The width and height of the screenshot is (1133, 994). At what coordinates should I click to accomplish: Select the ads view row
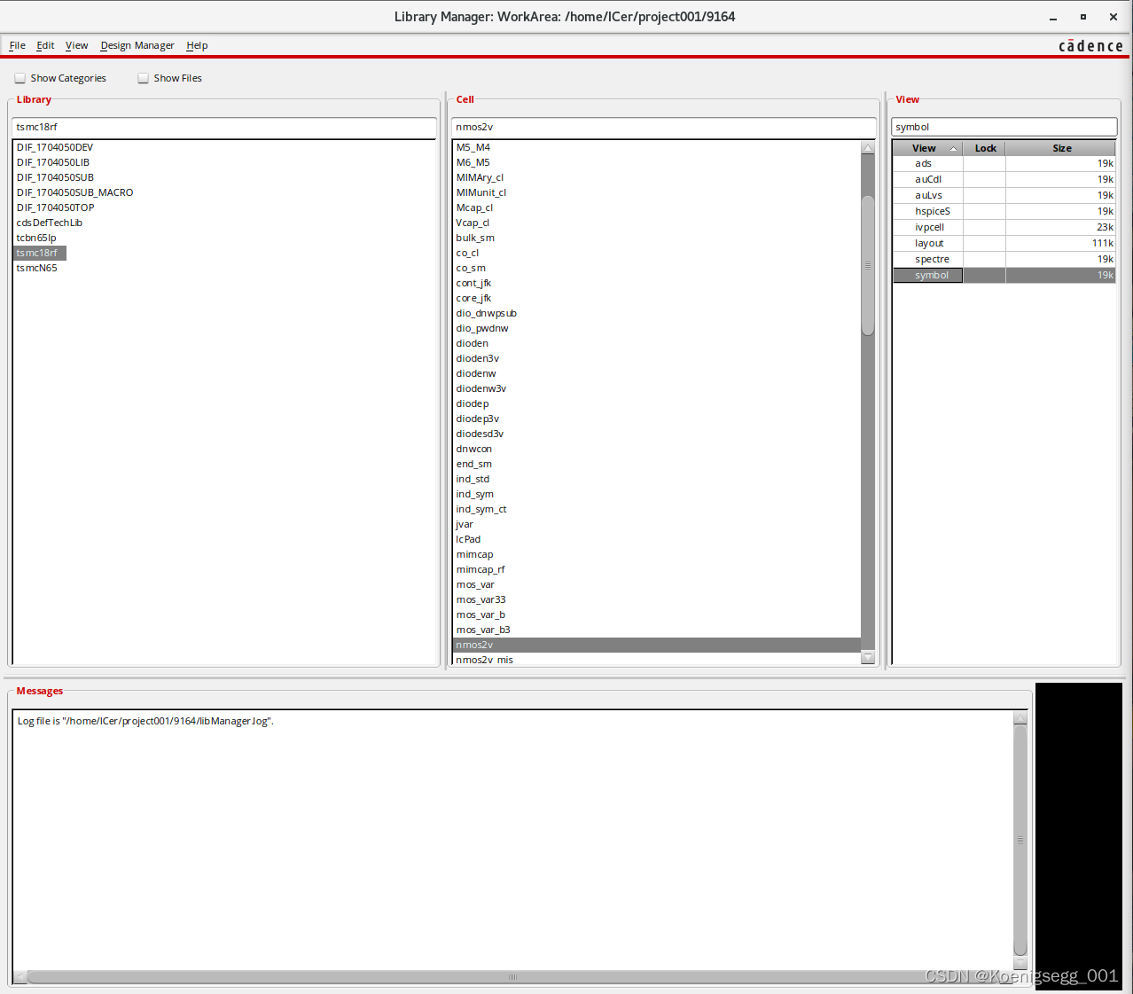[1004, 163]
